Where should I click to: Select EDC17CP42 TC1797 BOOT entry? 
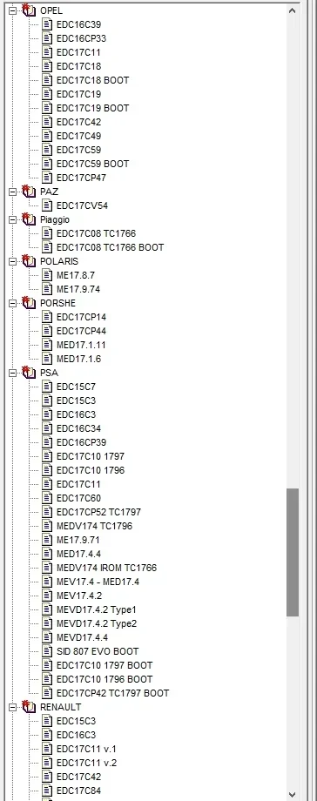coord(112,693)
